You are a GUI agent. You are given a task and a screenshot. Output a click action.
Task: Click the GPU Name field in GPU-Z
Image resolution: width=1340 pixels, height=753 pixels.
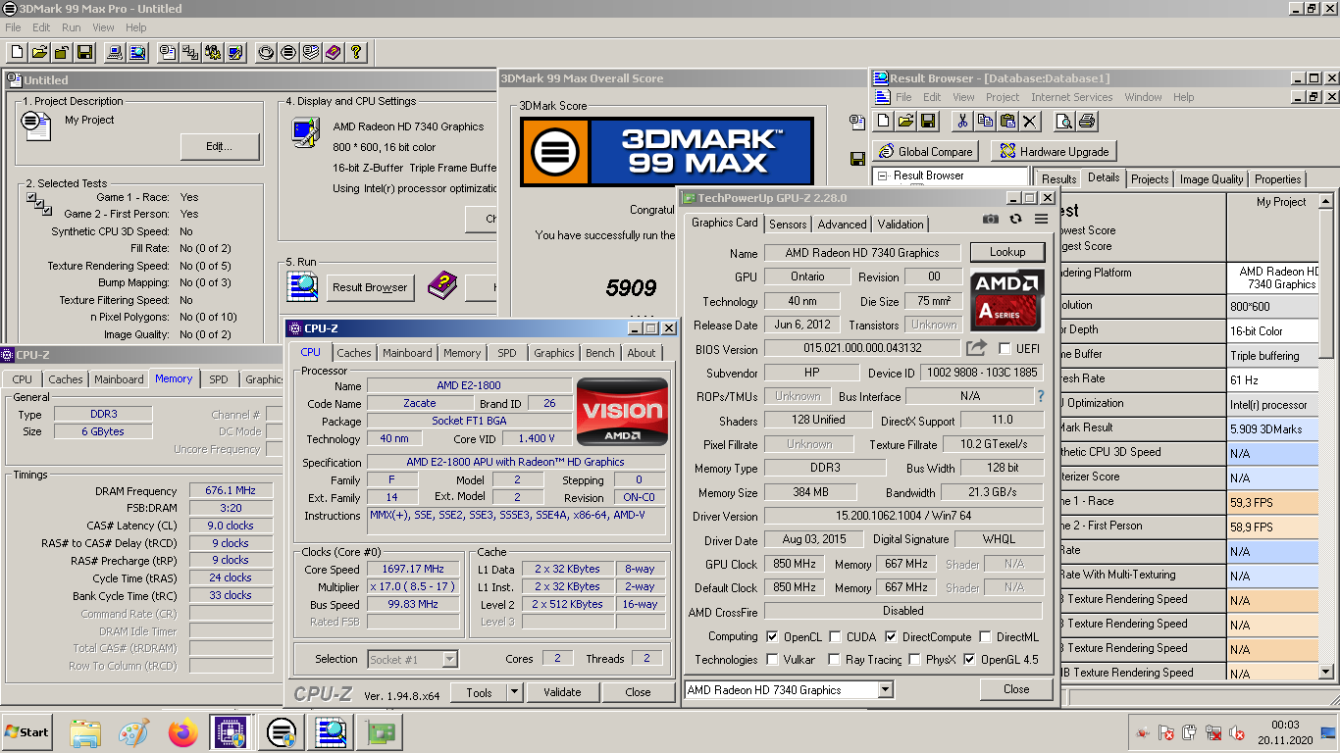[x=862, y=252]
